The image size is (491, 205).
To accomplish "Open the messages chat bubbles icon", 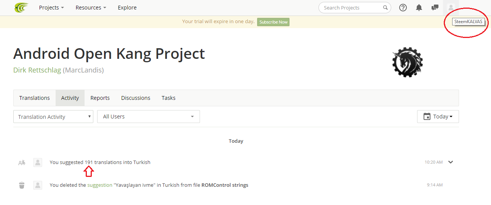I will coord(435,8).
